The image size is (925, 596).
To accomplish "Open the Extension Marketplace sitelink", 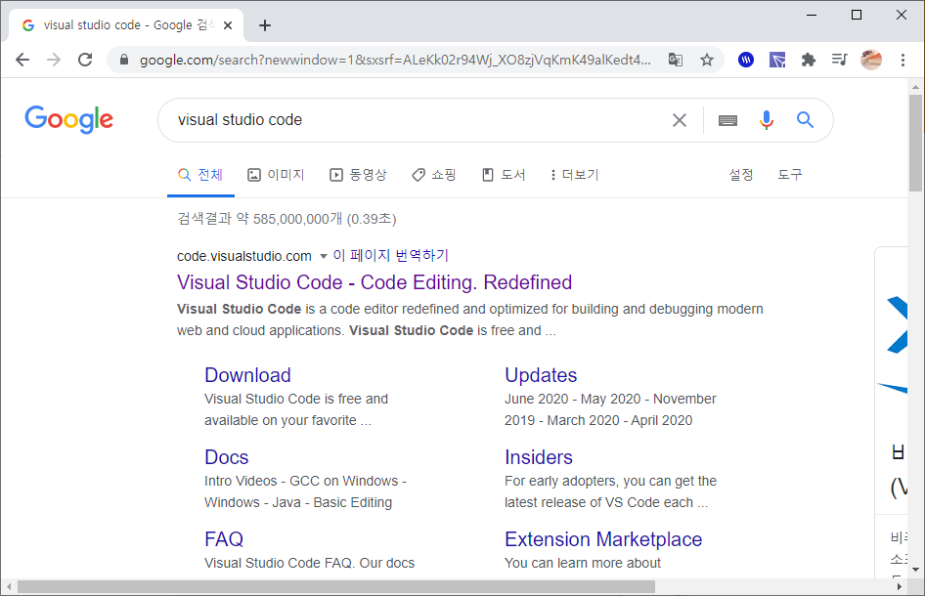I will pyautogui.click(x=603, y=539).
